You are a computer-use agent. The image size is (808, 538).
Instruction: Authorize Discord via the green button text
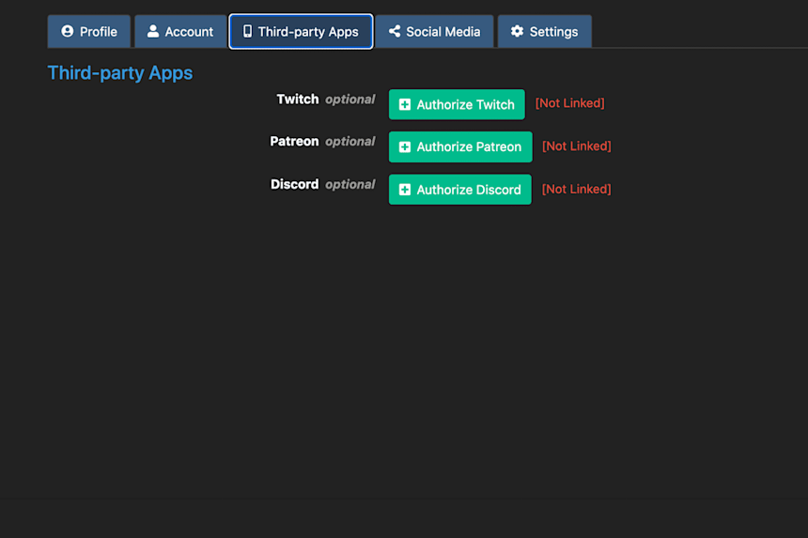coord(469,190)
